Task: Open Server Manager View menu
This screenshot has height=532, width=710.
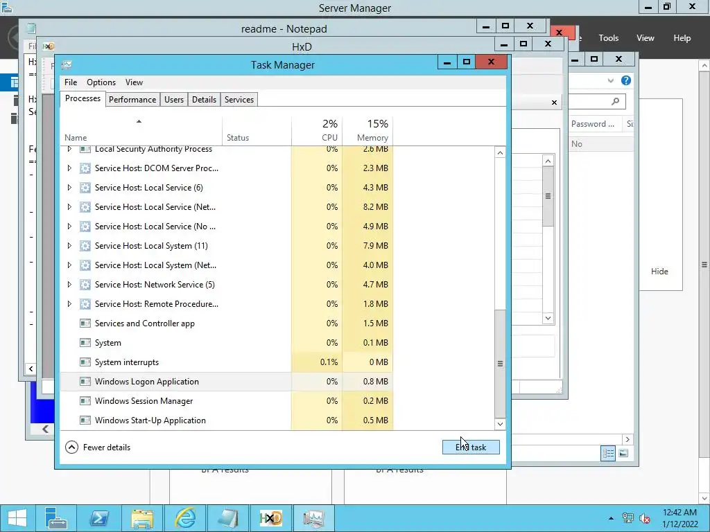Action: pos(645,38)
